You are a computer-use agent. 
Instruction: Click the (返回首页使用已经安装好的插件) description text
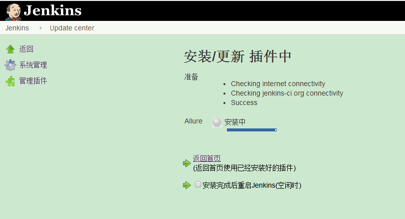tap(244, 168)
